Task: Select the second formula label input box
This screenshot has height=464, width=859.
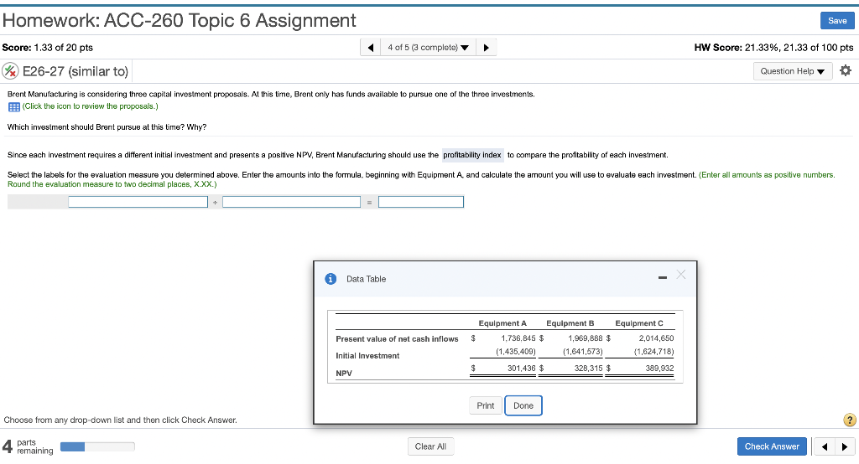Action: tap(291, 202)
